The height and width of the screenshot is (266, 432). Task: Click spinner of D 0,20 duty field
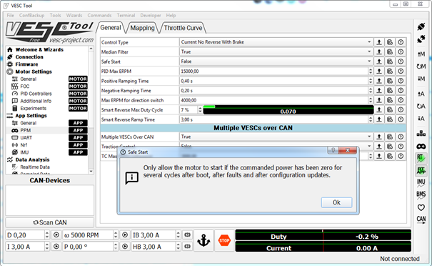(x=47, y=235)
